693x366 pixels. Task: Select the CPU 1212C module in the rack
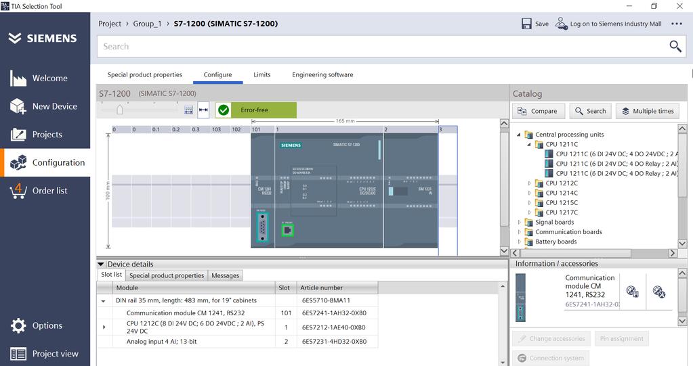tap(329, 190)
